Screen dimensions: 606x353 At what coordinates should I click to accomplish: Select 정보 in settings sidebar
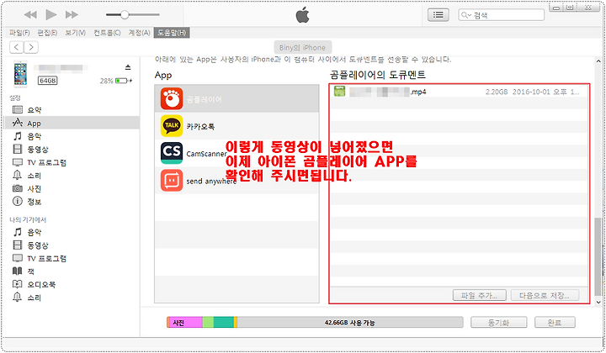point(72,202)
